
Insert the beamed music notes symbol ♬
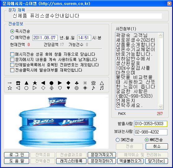102,88
